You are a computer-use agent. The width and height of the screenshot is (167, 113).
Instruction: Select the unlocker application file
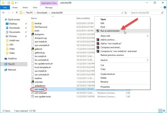39,82
